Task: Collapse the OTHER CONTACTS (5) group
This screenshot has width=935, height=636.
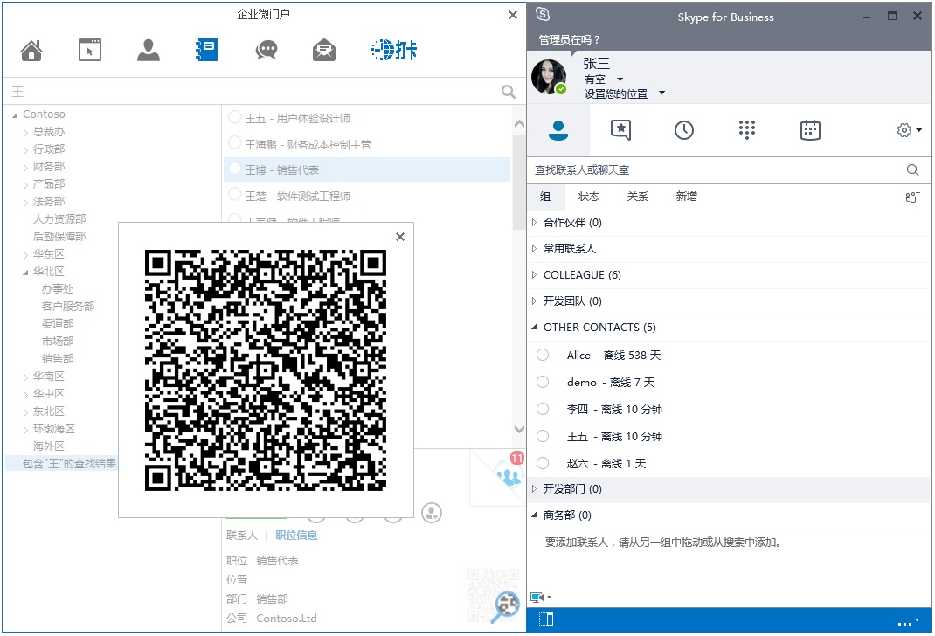Action: pyautogui.click(x=534, y=328)
